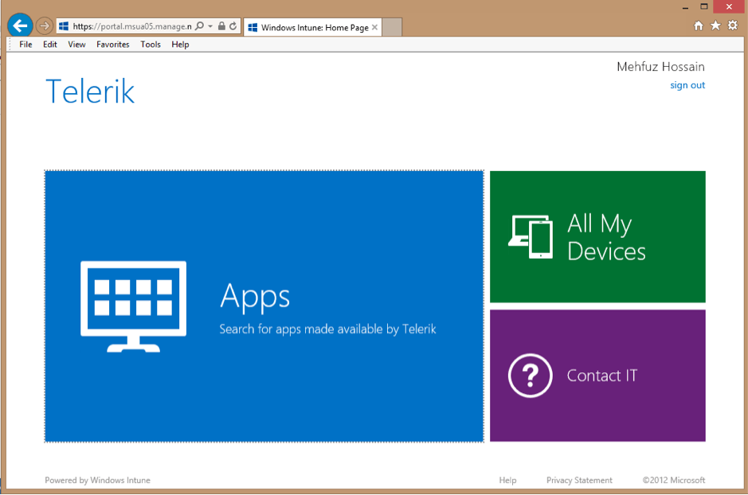Click the search magnifier in address bar
748x495 pixels.
coord(199,26)
